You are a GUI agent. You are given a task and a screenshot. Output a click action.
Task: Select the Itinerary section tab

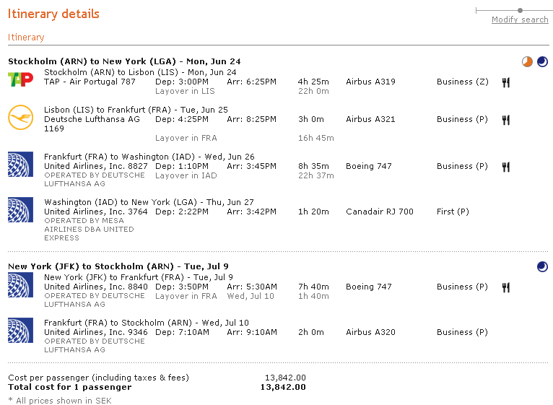26,38
